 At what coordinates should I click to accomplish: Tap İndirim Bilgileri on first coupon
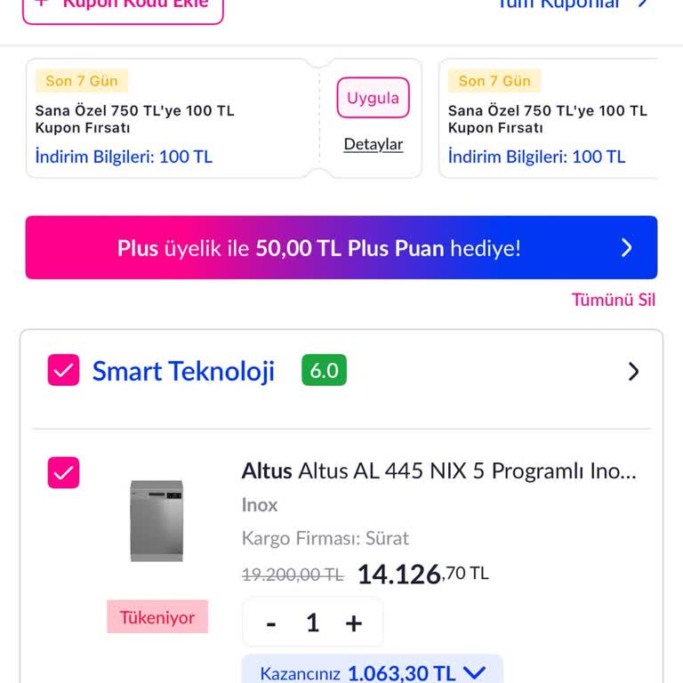coord(124,157)
